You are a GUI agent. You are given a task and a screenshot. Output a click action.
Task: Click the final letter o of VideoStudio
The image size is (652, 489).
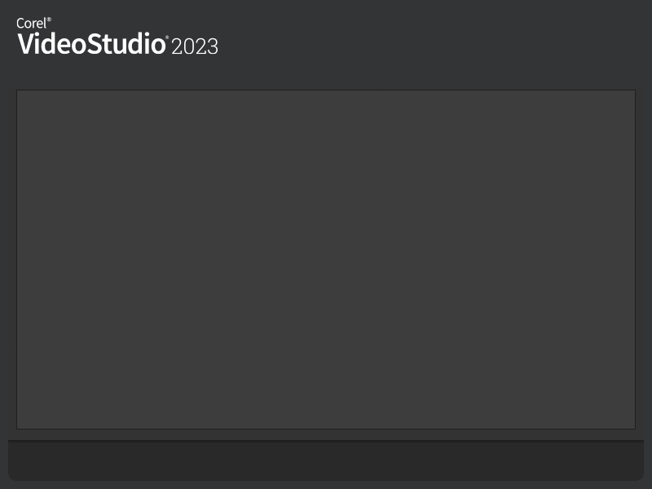158,46
